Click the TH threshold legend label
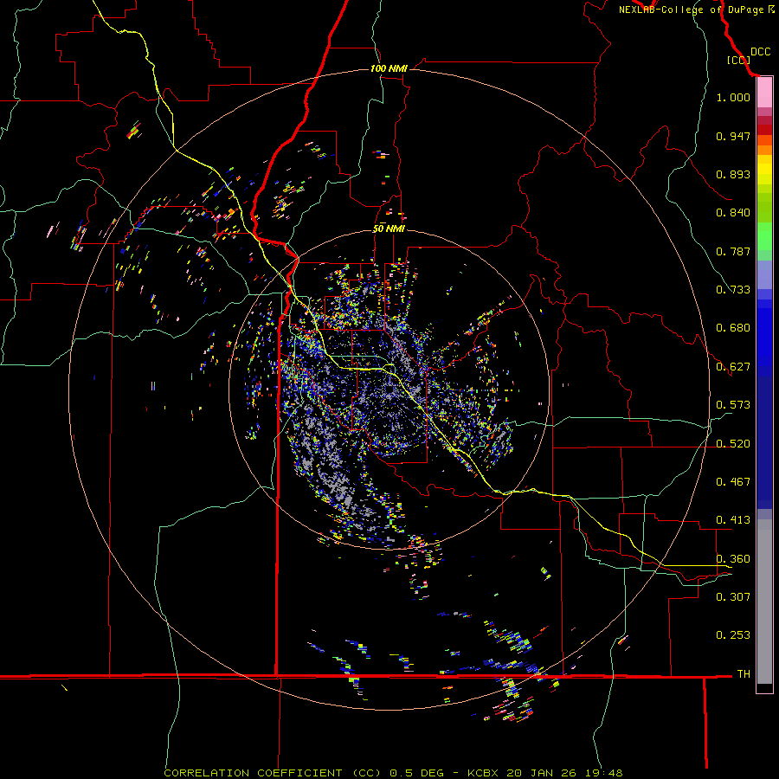 click(x=744, y=674)
